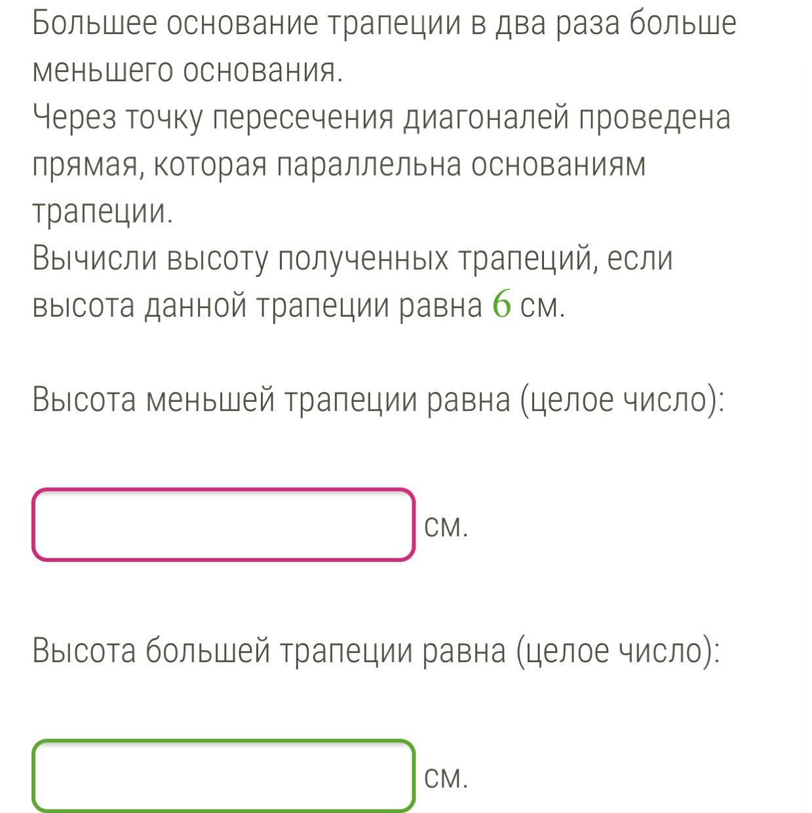Click the standalone line "трапеции."
Viewport: 812px width, 813px height.
click(x=103, y=212)
